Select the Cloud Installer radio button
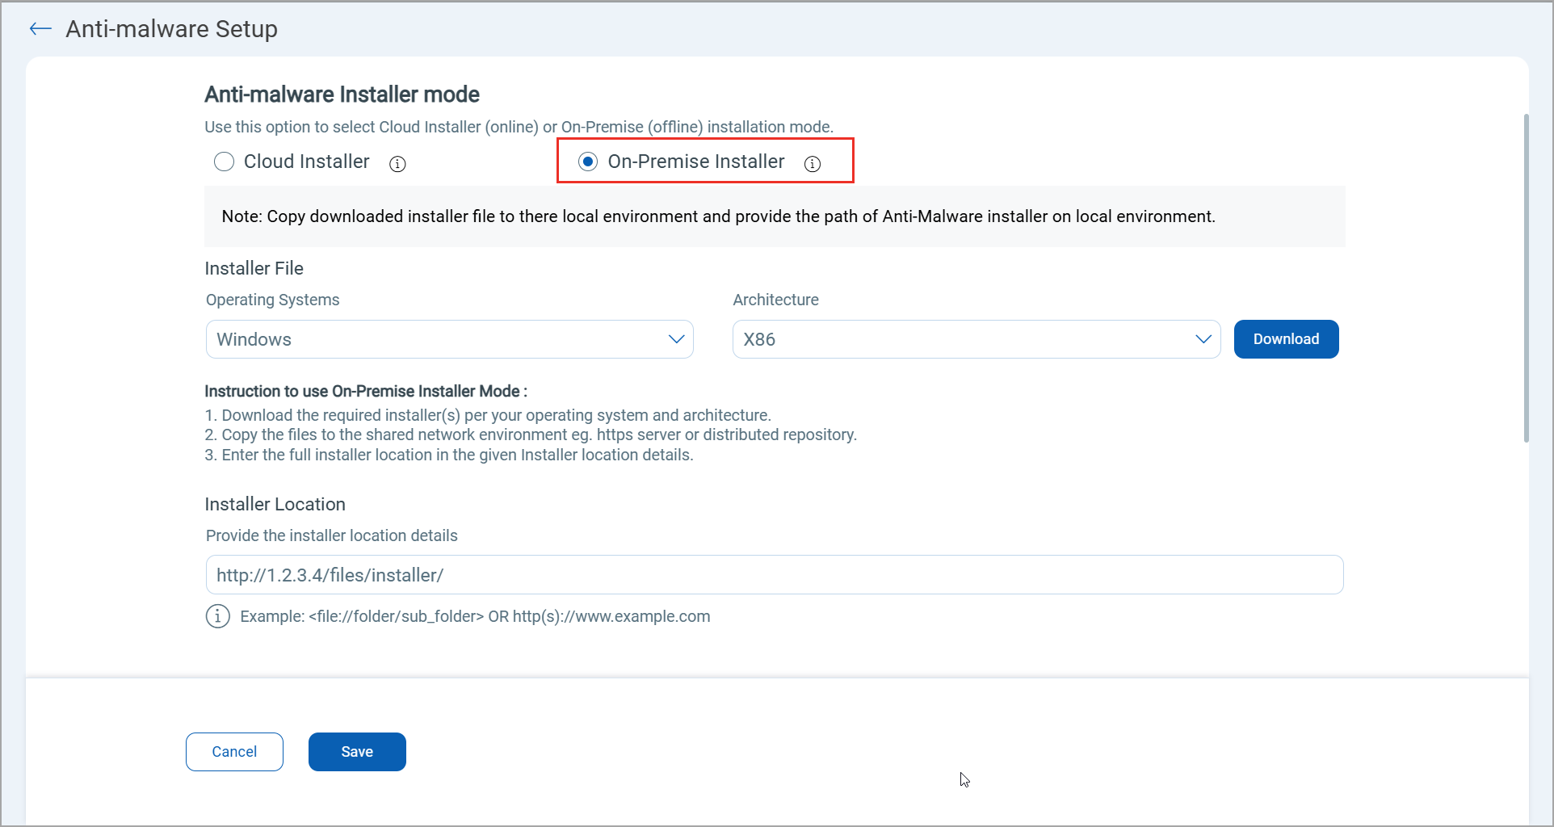The image size is (1554, 827). [224, 162]
